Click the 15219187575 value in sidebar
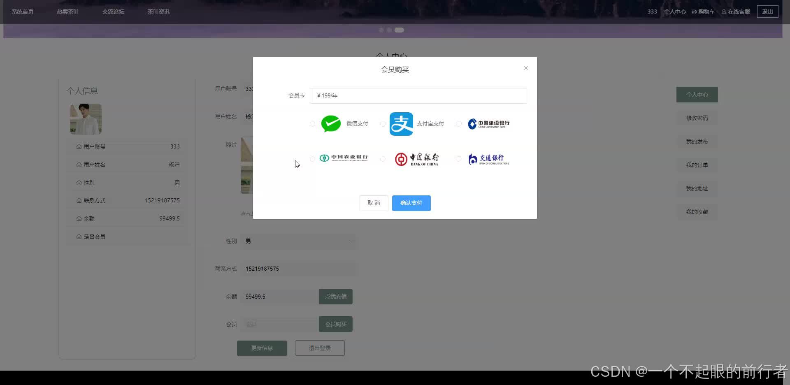 coord(162,200)
